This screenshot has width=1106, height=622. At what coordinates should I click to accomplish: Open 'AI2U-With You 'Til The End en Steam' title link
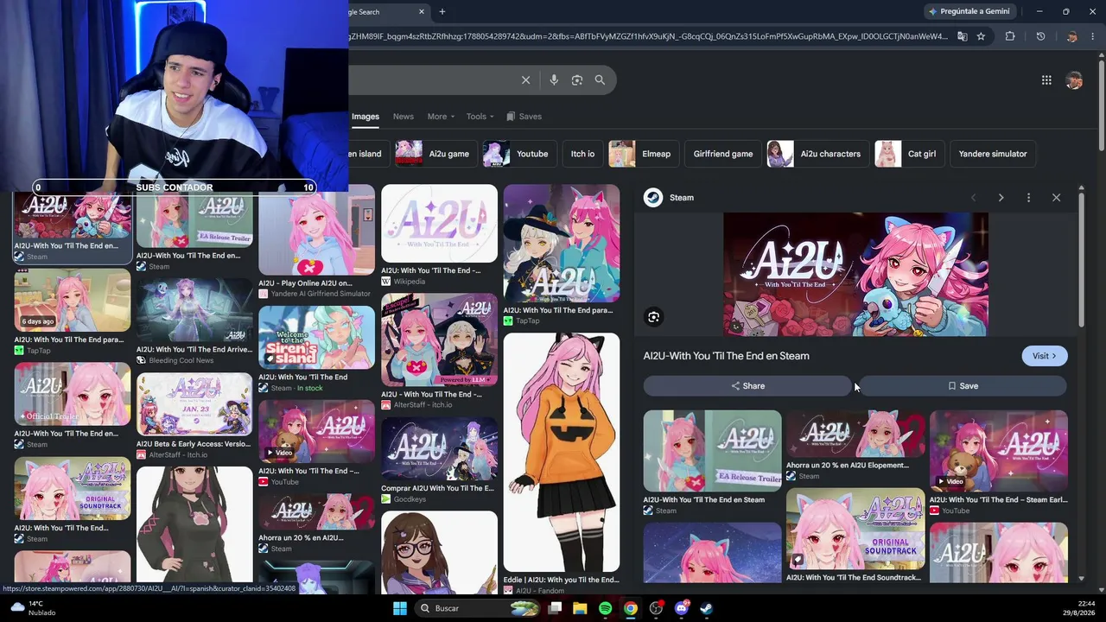[726, 356]
